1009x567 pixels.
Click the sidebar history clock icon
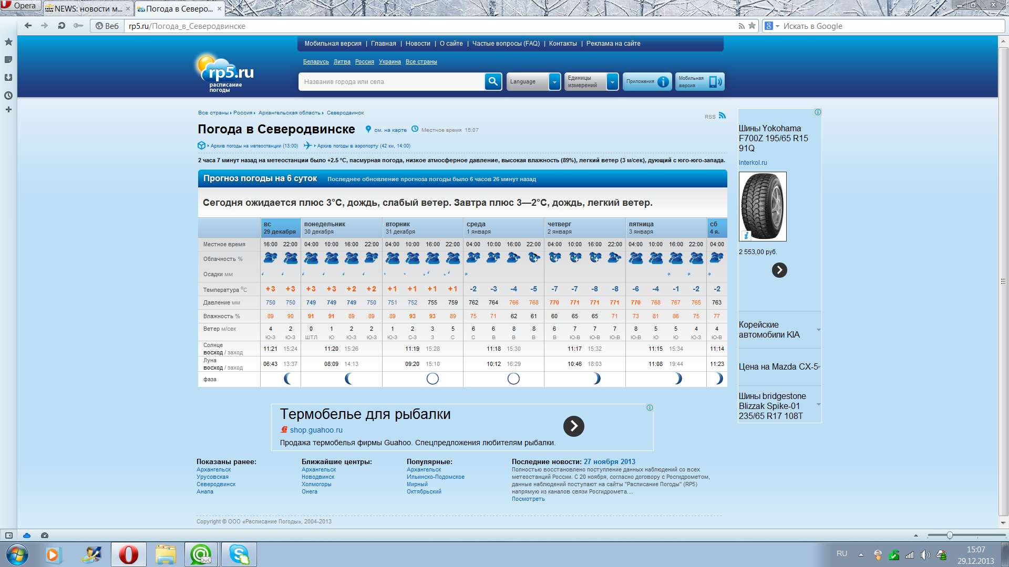(x=8, y=96)
